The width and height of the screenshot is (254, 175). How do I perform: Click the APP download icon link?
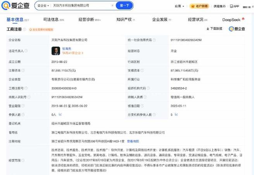pyautogui.click(x=234, y=6)
